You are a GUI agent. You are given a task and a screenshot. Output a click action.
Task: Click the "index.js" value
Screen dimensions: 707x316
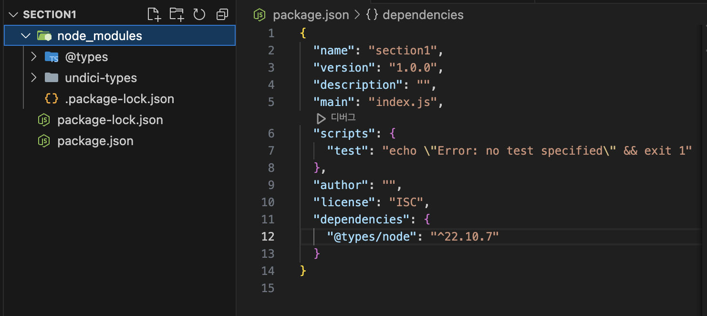(x=403, y=102)
